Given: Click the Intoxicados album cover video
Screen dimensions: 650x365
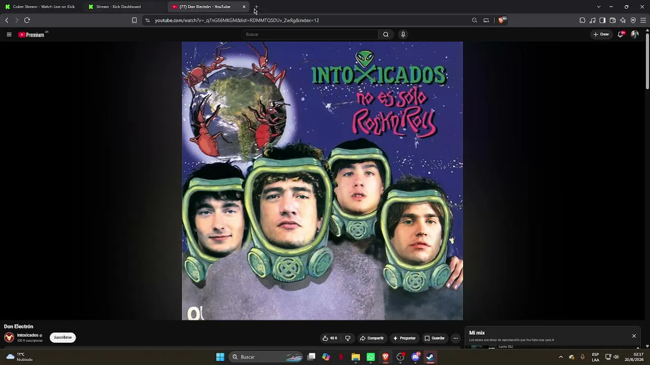Looking at the screenshot, I should click(x=322, y=181).
